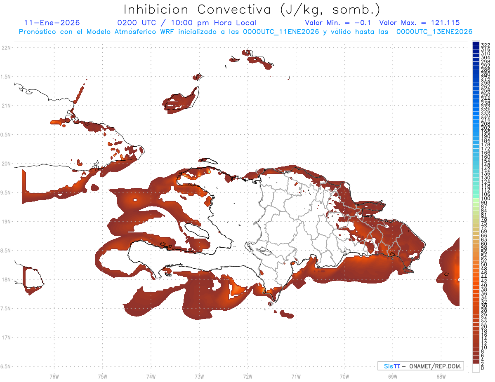The width and height of the screenshot is (495, 382).
Task: Select the "Valor Min. = -0.1" readout
Action: 338,23
